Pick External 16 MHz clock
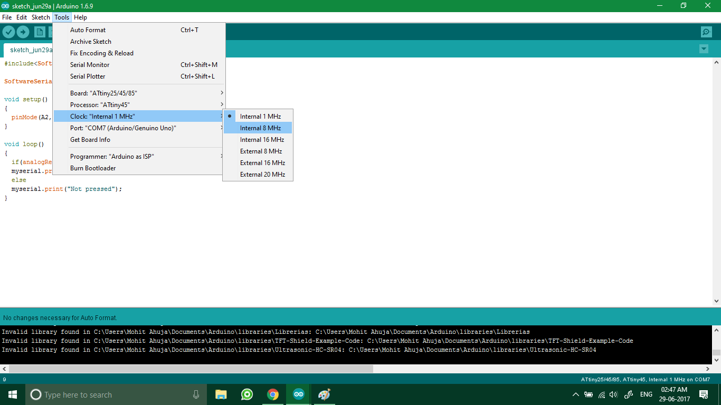 pos(258,162)
